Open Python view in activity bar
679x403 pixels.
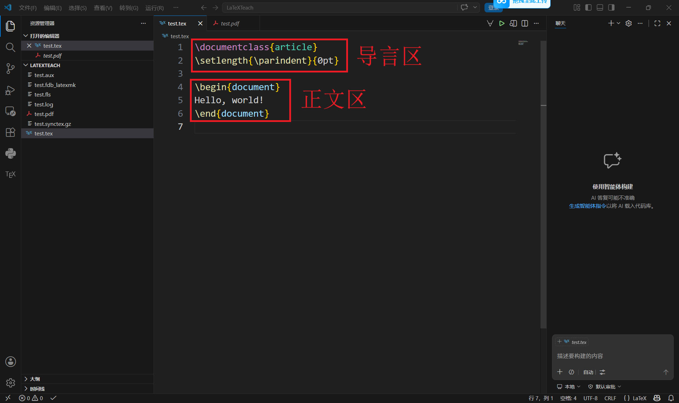10,153
